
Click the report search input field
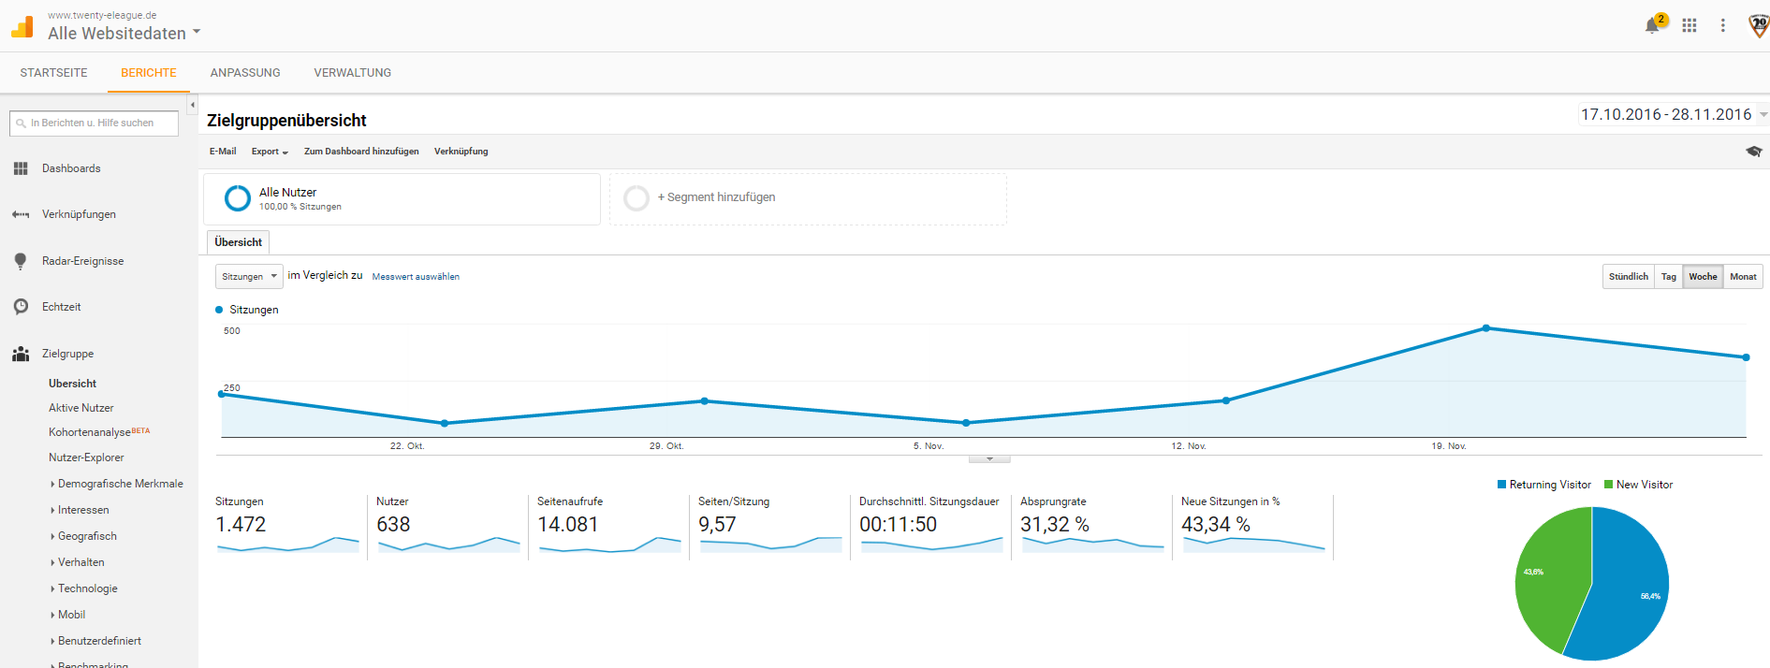(x=95, y=123)
